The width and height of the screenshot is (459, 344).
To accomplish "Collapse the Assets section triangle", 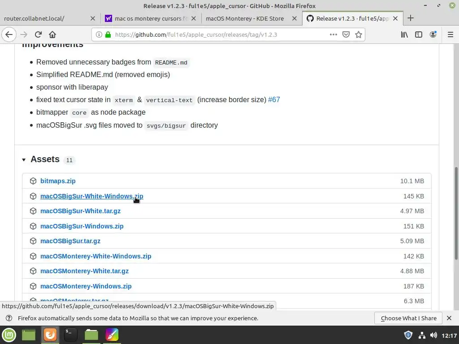I will tap(24, 160).
